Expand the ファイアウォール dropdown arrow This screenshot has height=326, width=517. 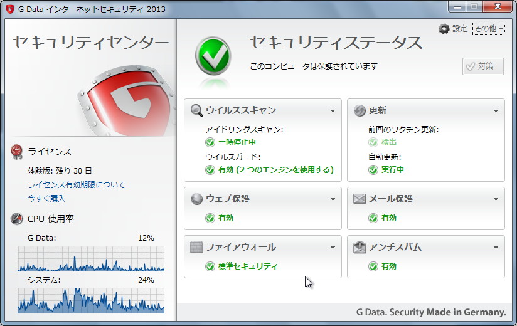pos(333,248)
